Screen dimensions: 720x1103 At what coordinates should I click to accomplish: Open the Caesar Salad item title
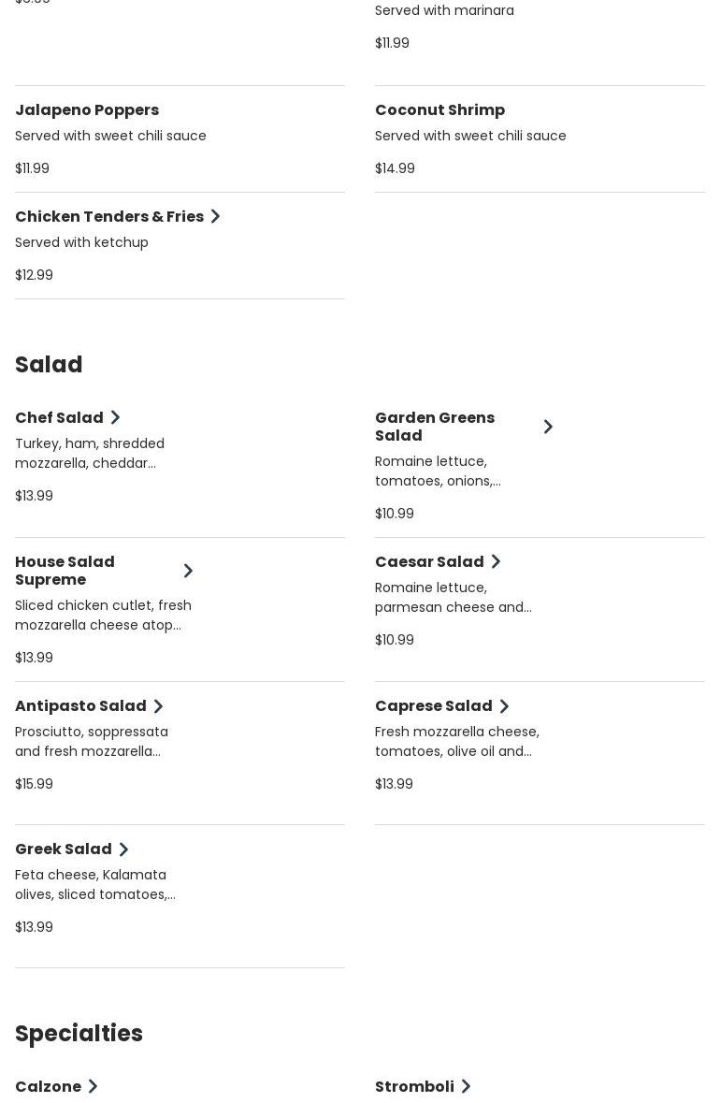429,561
